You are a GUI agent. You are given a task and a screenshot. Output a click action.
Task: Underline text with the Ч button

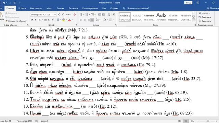point(40,20)
